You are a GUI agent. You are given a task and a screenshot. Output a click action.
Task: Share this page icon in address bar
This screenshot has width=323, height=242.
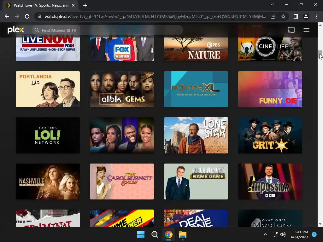[273, 16]
